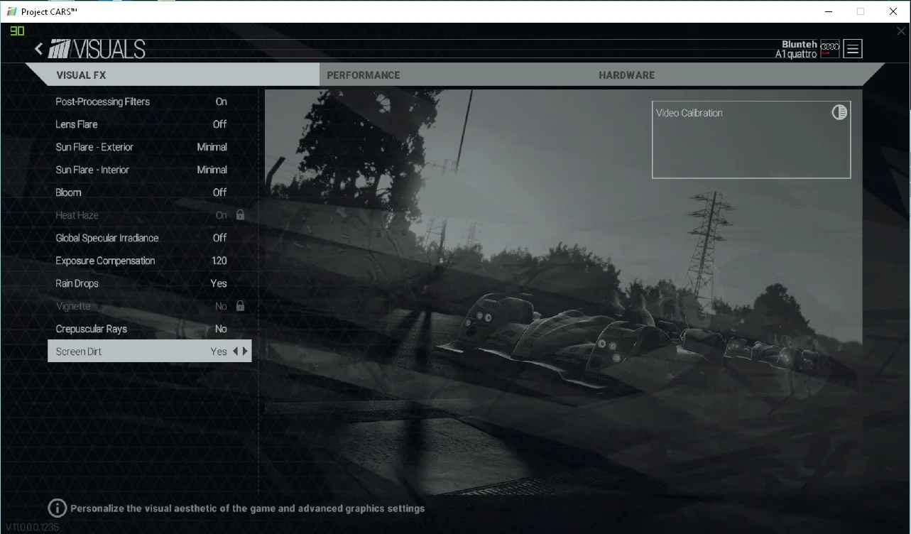Open the Video Calibration panel
This screenshot has height=534, width=911.
click(751, 139)
